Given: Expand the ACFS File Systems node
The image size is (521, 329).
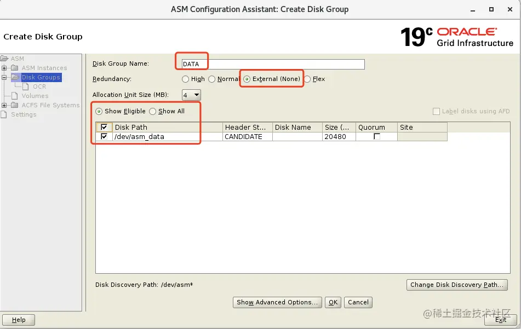Looking at the screenshot, I should tap(4, 105).
